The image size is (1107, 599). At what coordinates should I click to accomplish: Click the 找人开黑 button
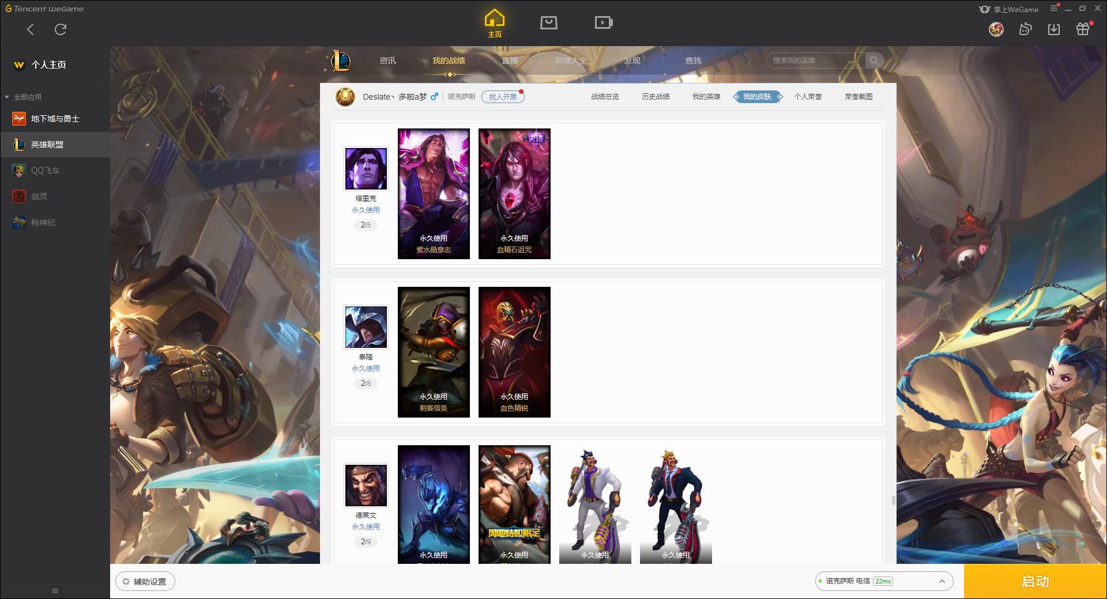point(503,97)
